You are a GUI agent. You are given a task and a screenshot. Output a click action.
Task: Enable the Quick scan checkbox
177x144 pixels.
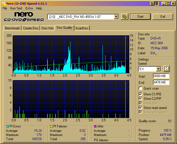[141, 88]
